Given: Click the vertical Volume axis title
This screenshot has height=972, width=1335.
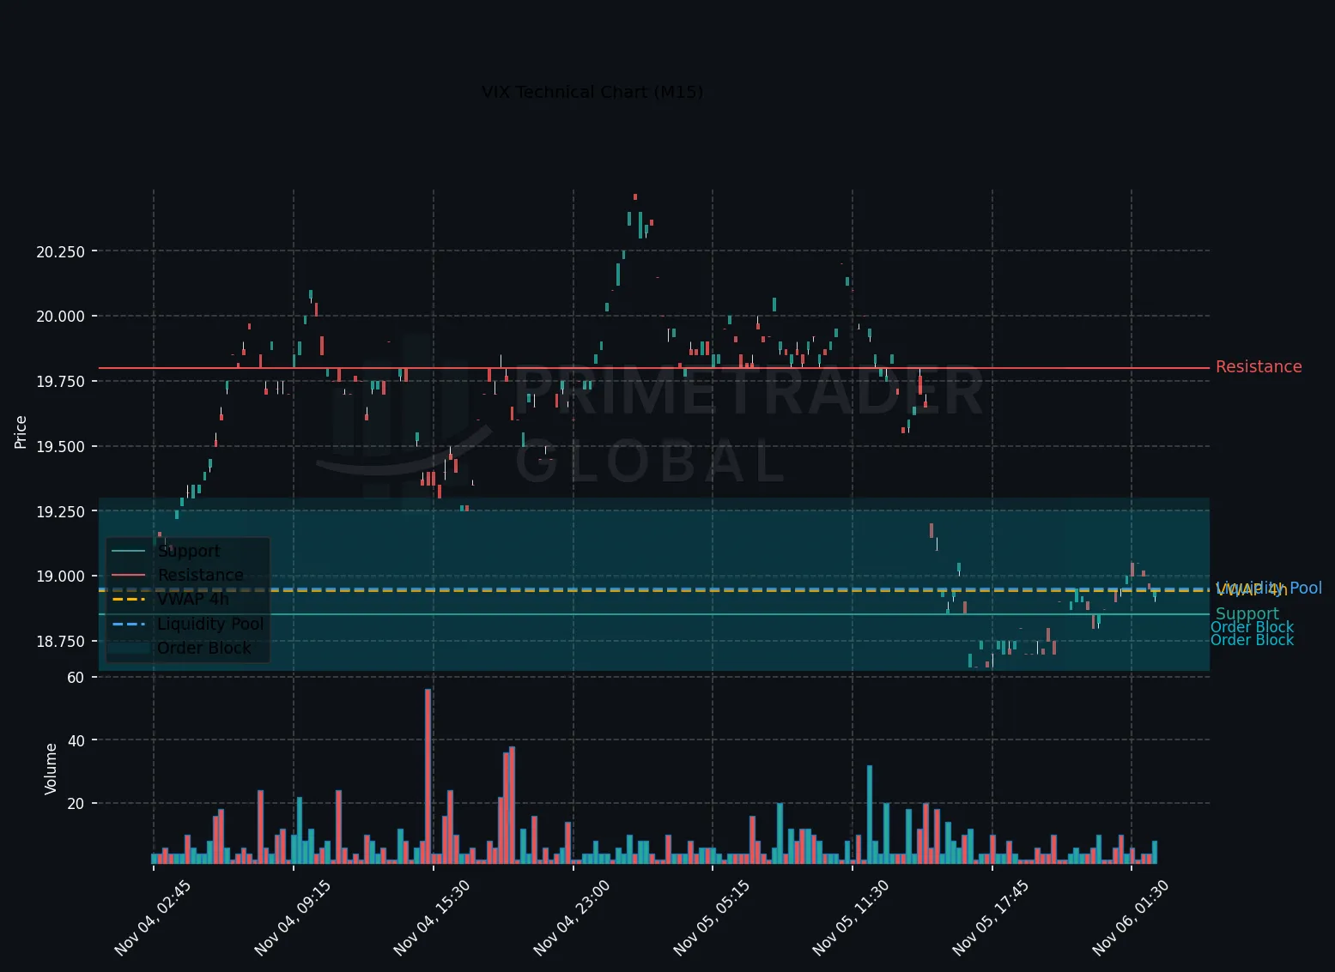Looking at the screenshot, I should click(x=51, y=769).
